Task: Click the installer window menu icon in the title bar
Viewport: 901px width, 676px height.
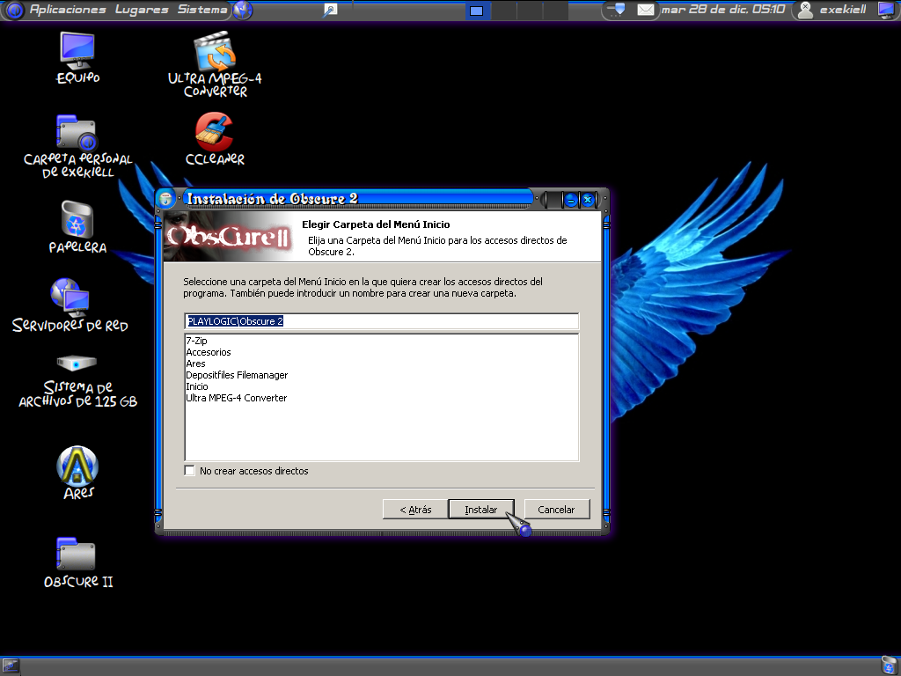Action: click(165, 199)
